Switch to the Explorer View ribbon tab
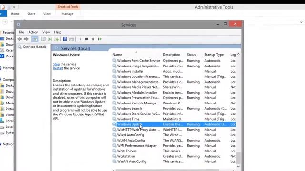 47,14
